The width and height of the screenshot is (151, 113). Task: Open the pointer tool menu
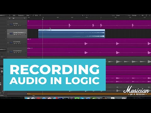click(x=83, y=15)
